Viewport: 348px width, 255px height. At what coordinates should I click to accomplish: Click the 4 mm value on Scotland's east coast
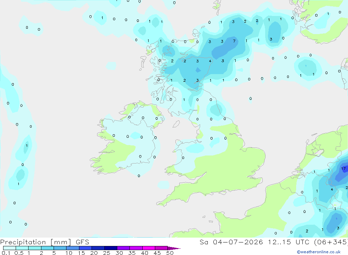click(210, 61)
